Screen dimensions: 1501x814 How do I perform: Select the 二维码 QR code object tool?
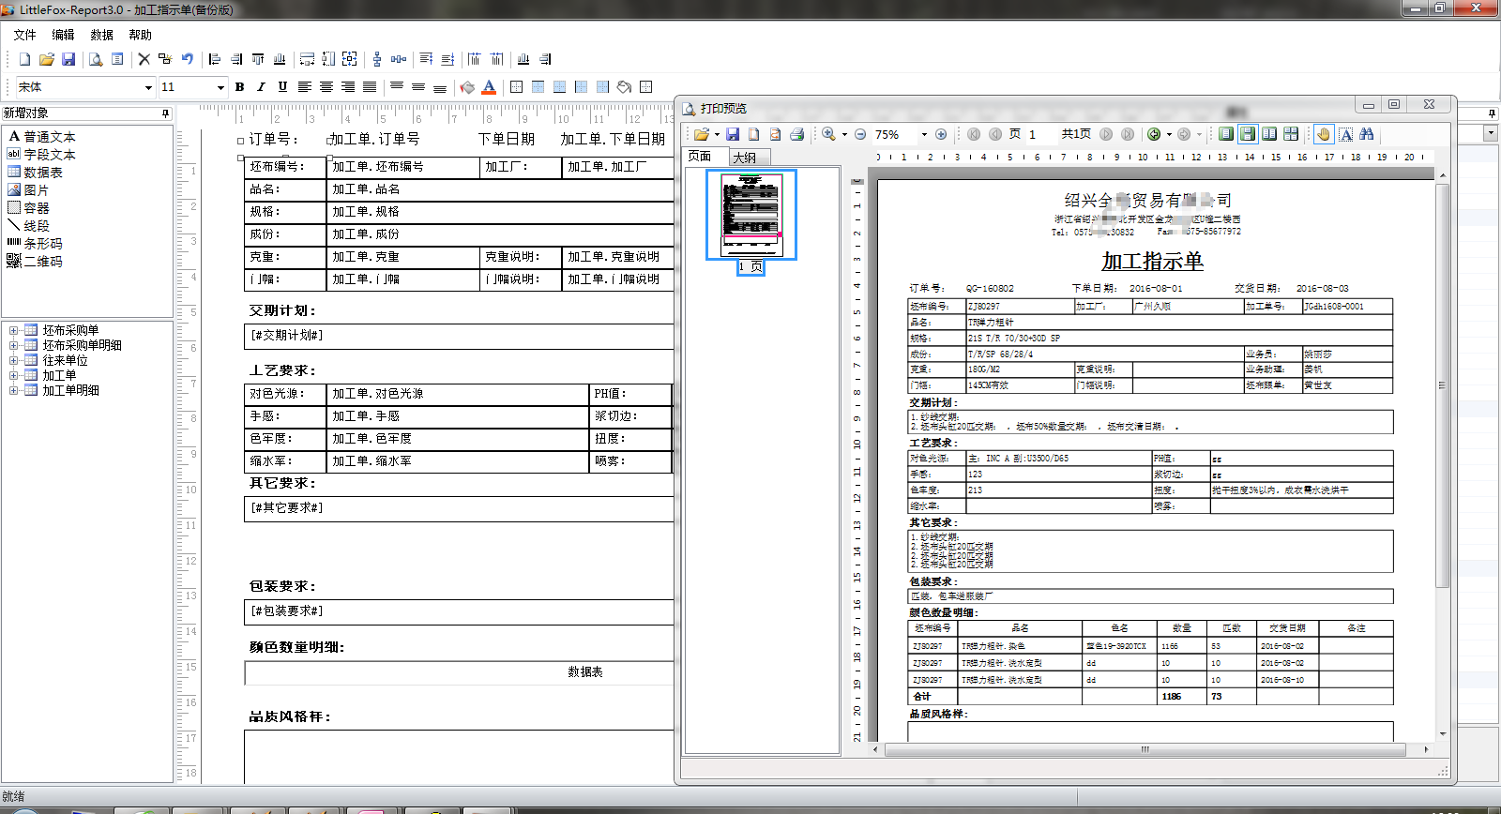click(x=36, y=262)
